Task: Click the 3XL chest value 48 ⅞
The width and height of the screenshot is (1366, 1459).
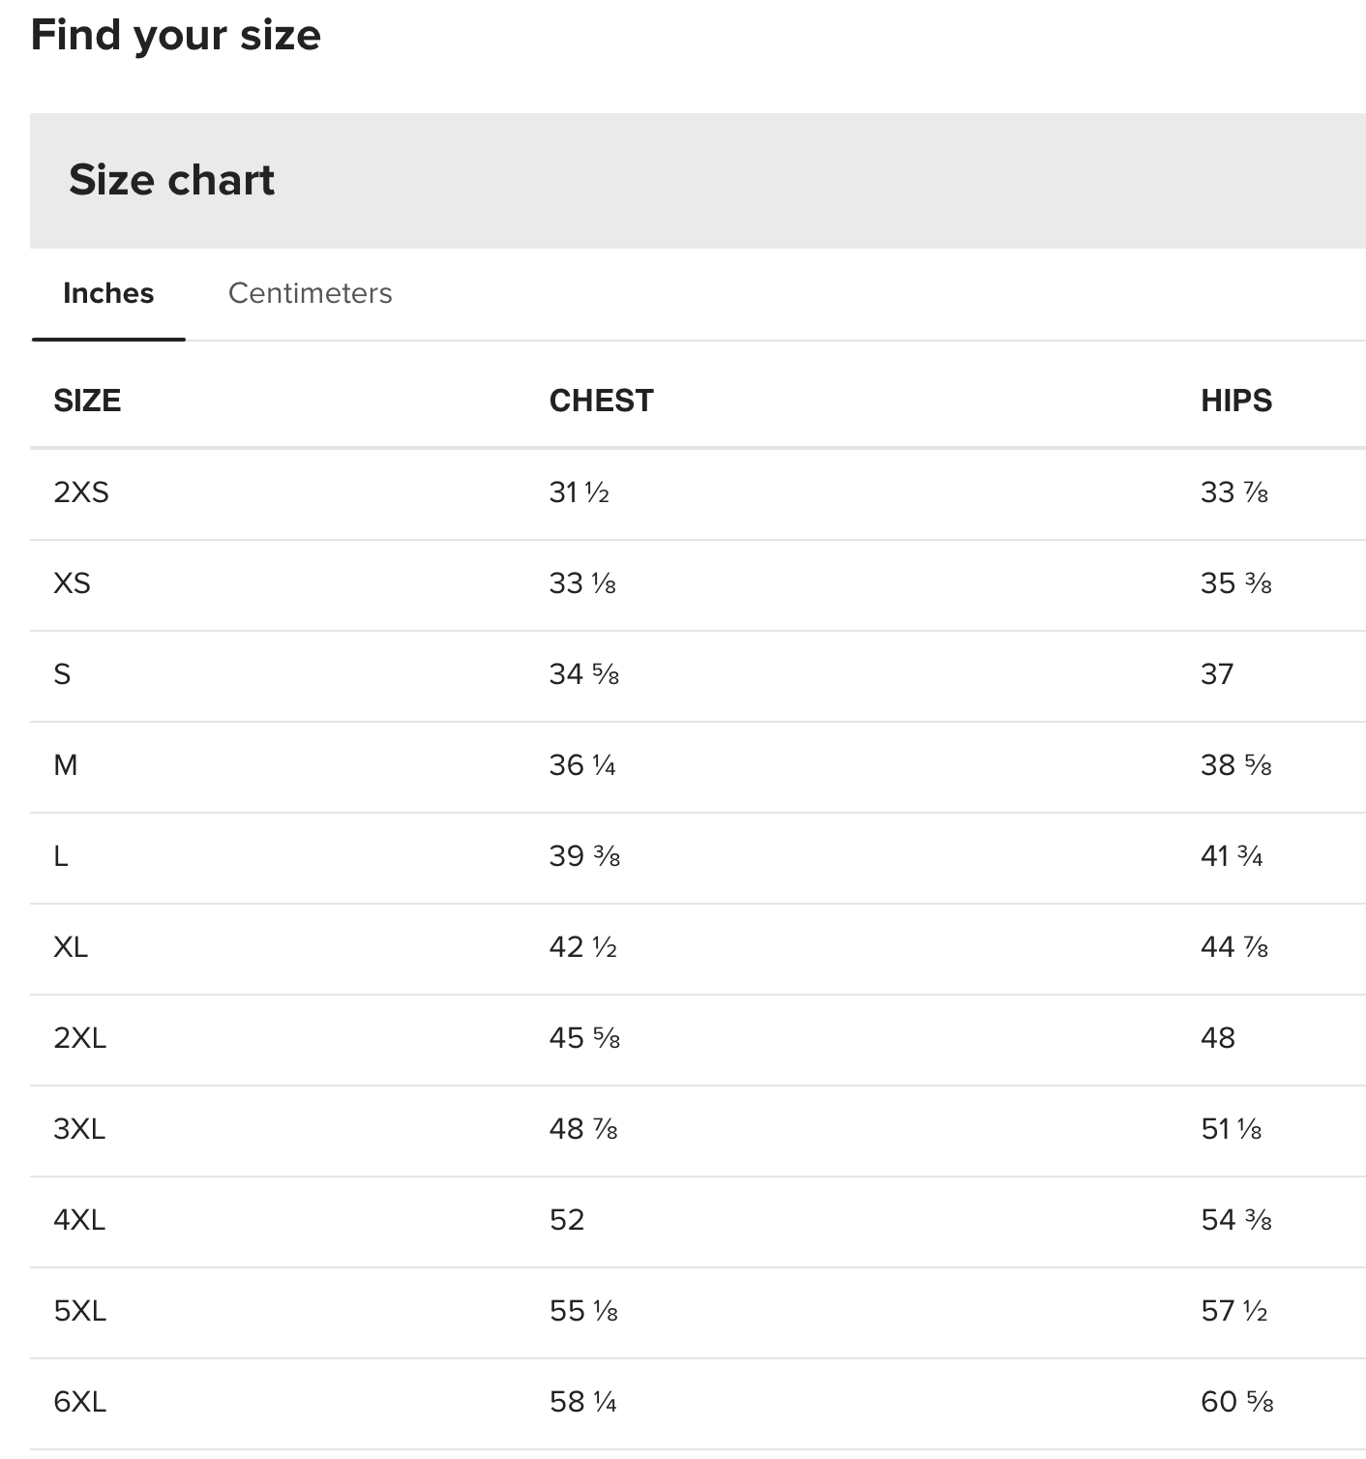Action: 583,1129
